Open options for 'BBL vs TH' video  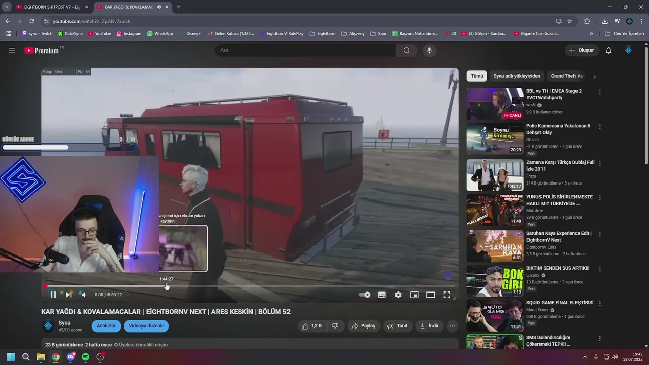[600, 92]
